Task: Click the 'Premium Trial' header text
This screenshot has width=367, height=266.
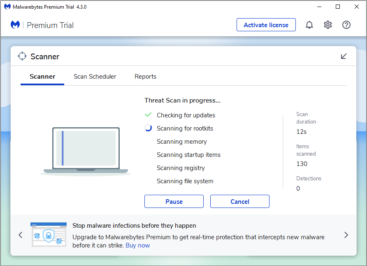Action: click(x=50, y=25)
